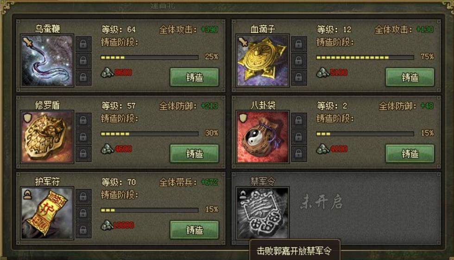Viewport: 454px width, 260px height.
Task: Select the 护军符 red talisman icon
Action: point(47,213)
